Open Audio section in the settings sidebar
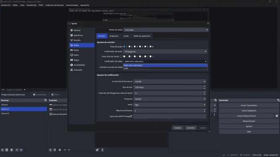Image resolution: width=280 pixels, height=157 pixels. [x=82, y=50]
